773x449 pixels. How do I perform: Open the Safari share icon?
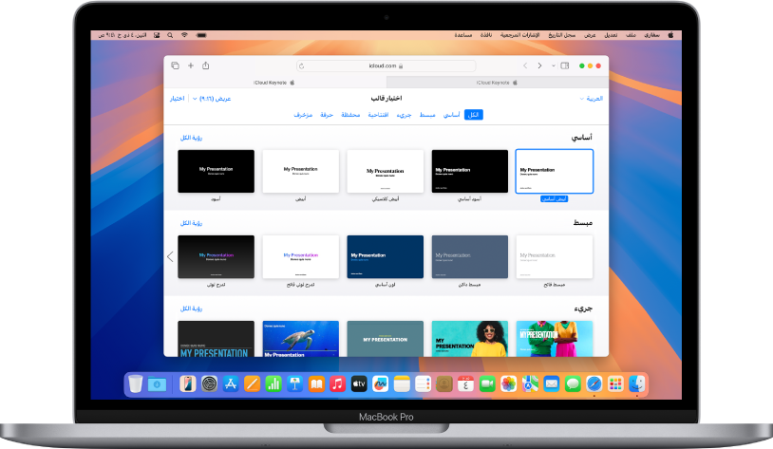click(205, 65)
